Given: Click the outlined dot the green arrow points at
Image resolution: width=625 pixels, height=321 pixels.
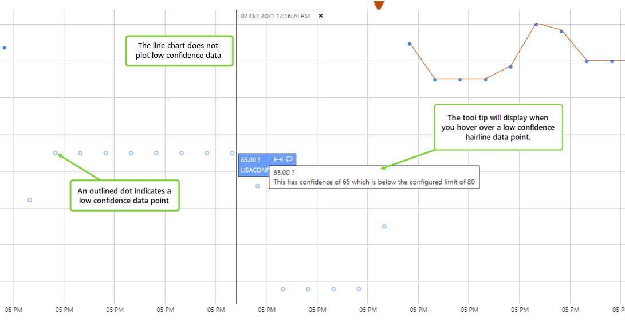Looking at the screenshot, I should click(55, 153).
